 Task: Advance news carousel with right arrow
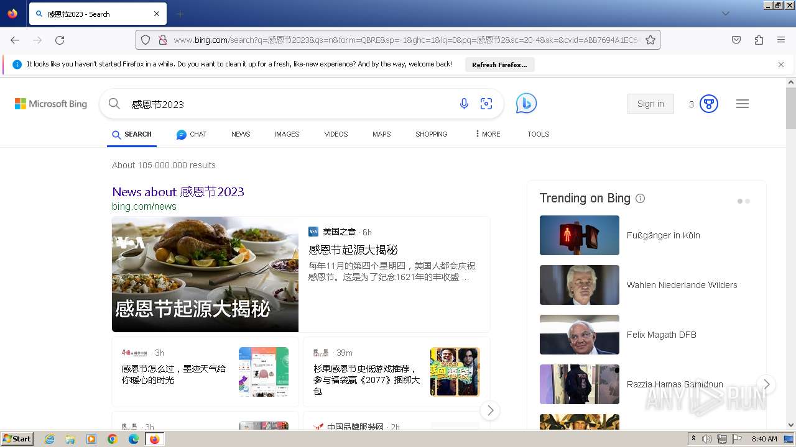point(490,410)
